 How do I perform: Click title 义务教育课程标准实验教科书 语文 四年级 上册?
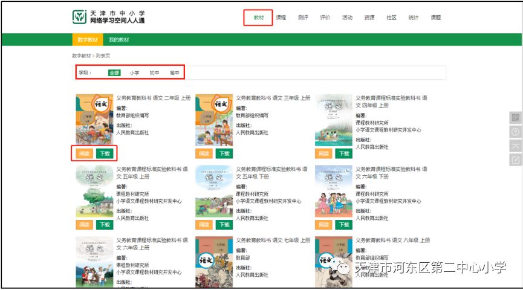[391, 101]
